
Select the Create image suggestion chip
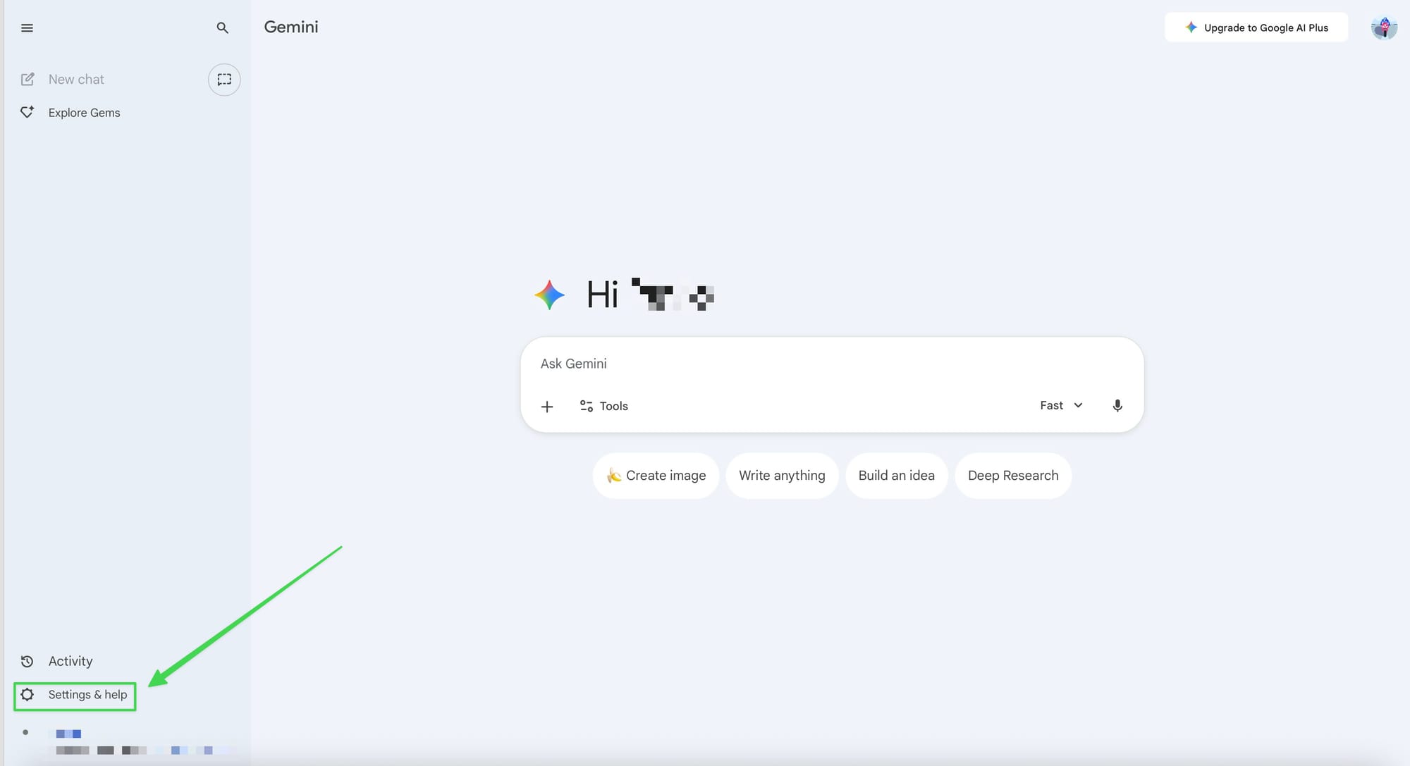[x=656, y=475]
